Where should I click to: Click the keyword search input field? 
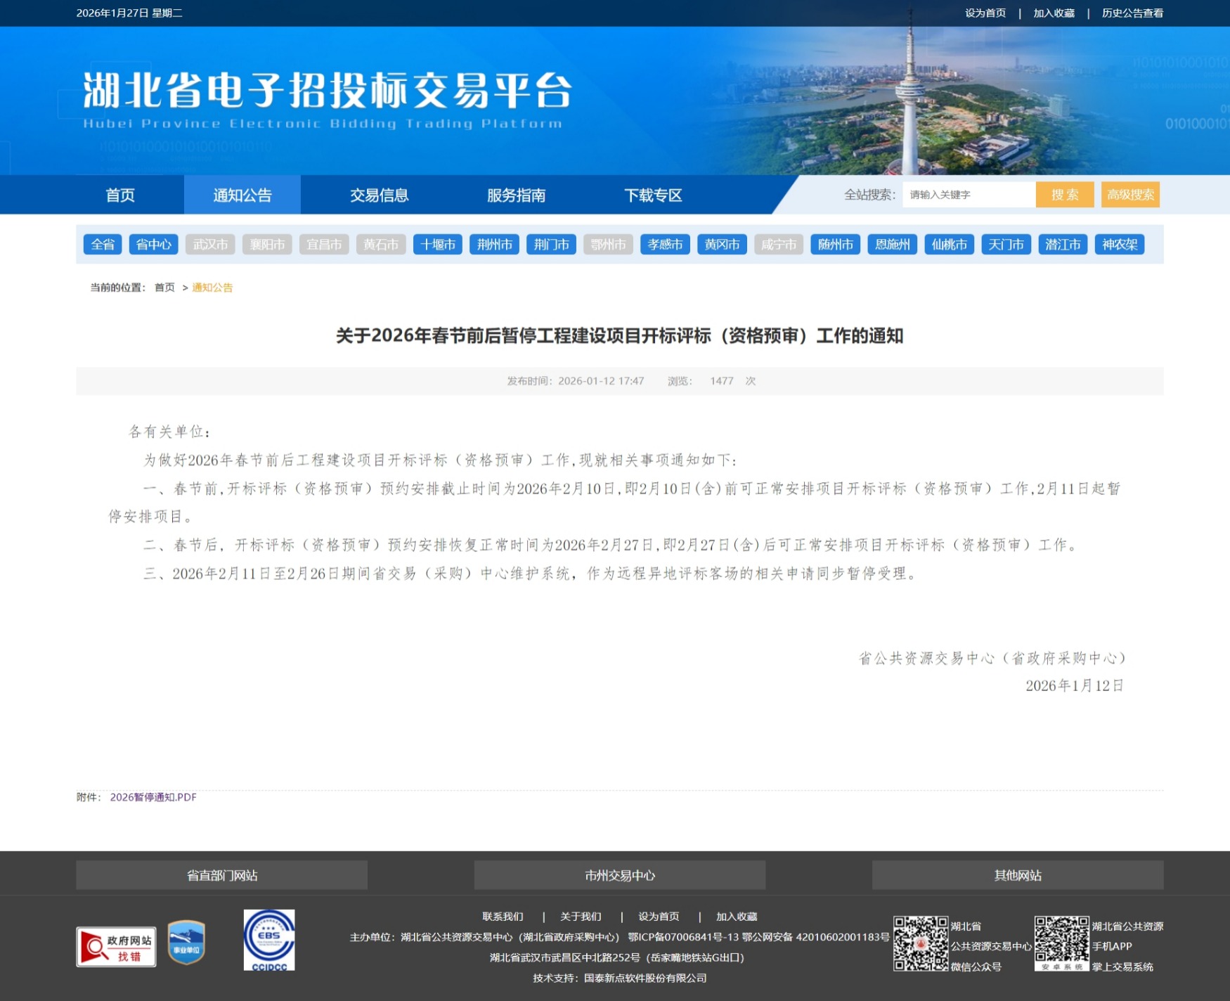[968, 195]
